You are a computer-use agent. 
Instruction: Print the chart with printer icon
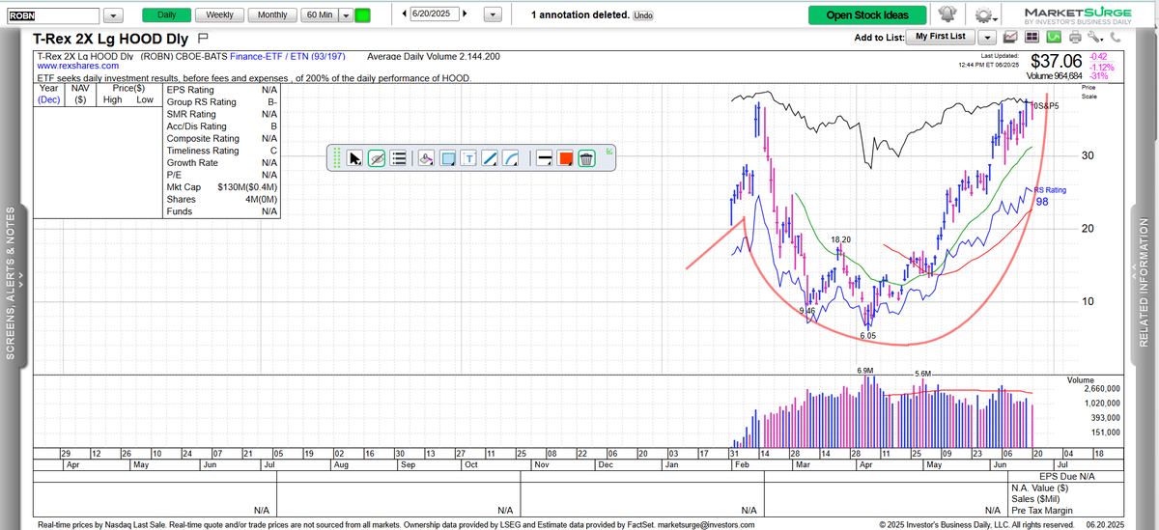click(1074, 37)
